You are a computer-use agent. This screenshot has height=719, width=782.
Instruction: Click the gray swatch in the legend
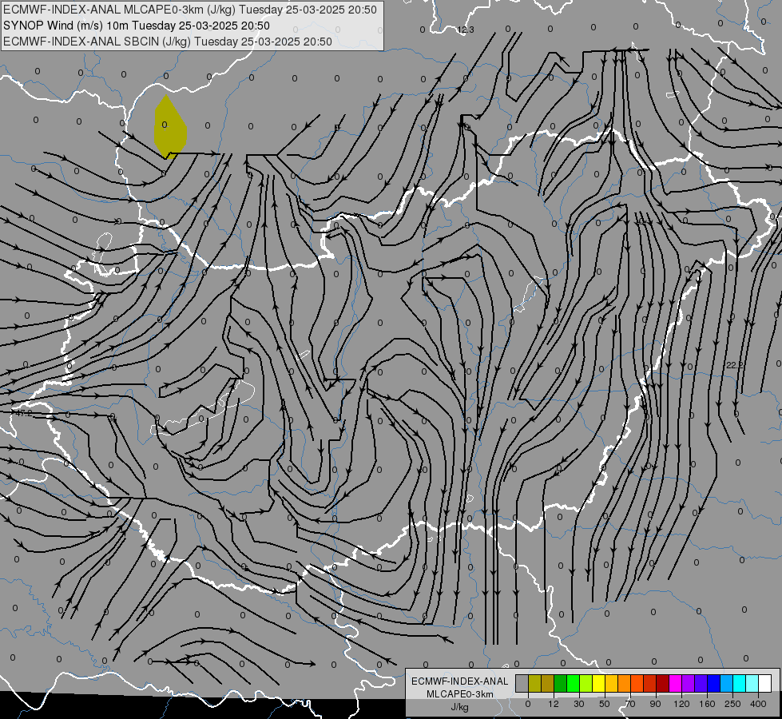click(522, 683)
